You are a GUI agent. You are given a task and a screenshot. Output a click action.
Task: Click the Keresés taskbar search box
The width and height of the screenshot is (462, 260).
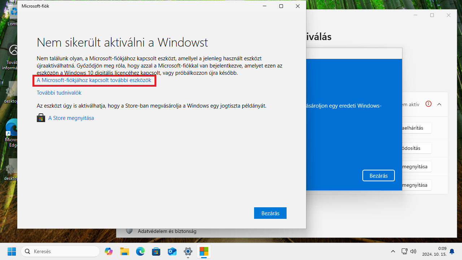60,251
